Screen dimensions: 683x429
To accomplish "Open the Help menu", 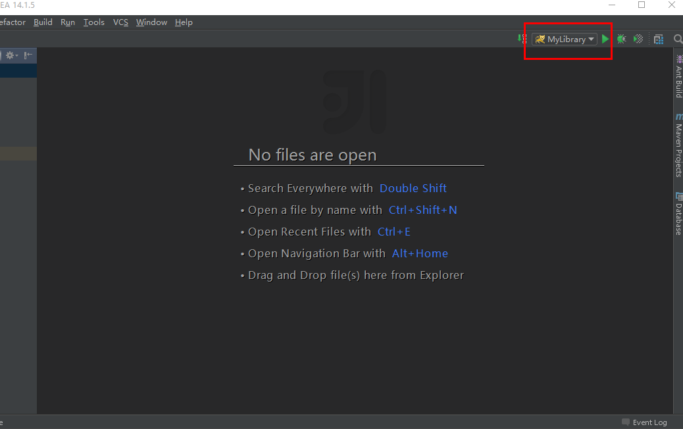I will 184,22.
